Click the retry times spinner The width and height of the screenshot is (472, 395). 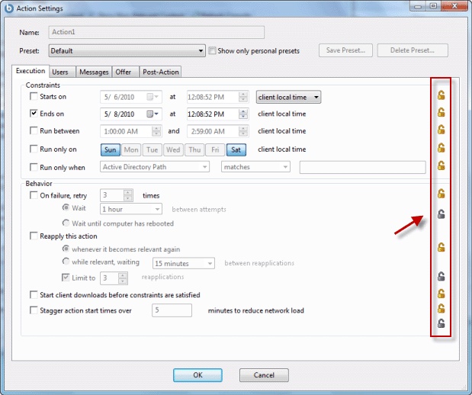[128, 195]
